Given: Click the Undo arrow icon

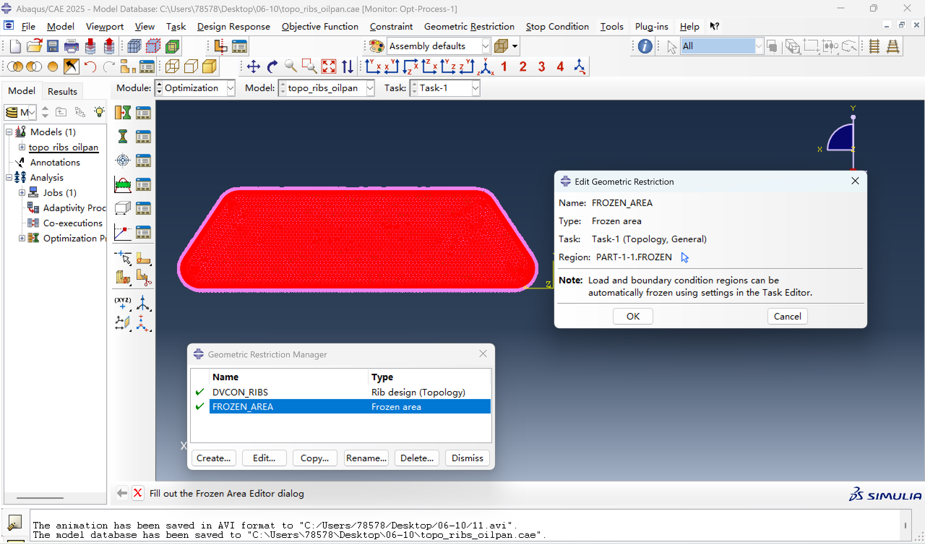Looking at the screenshot, I should coord(90,67).
